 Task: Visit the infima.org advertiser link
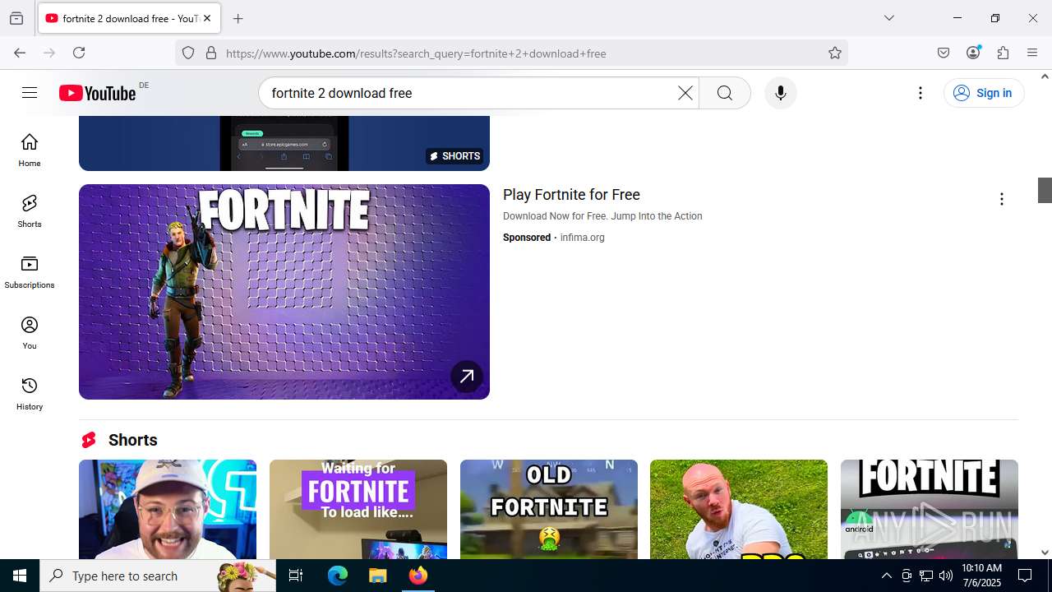582,238
